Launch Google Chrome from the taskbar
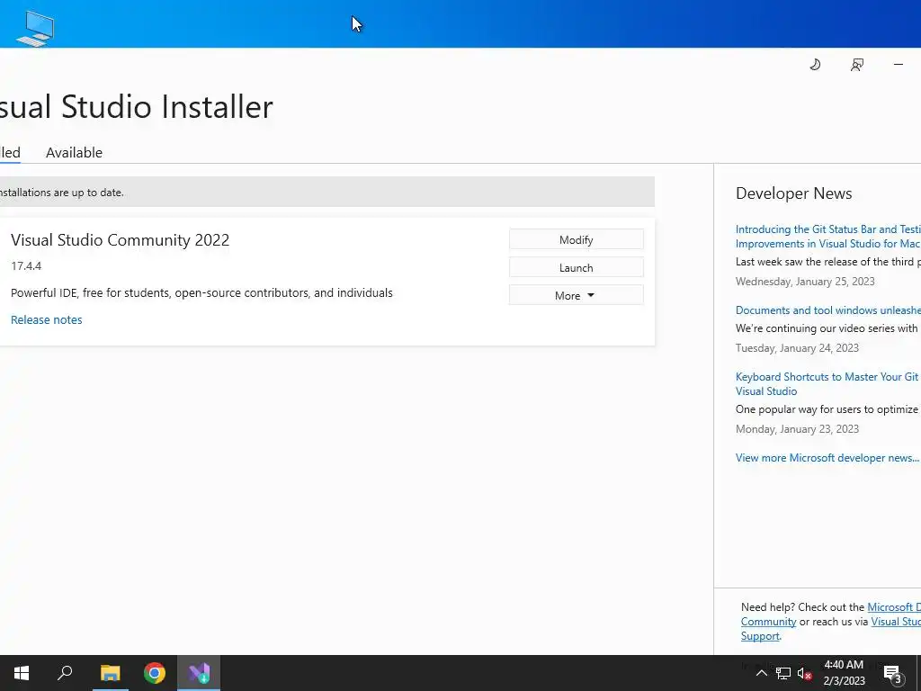This screenshot has height=691, width=921. [155, 673]
